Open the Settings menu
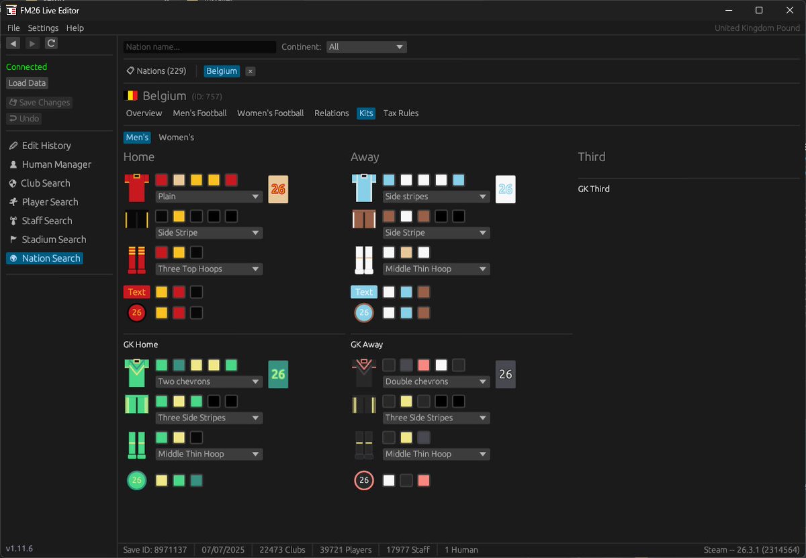Image resolution: width=806 pixels, height=558 pixels. (43, 28)
